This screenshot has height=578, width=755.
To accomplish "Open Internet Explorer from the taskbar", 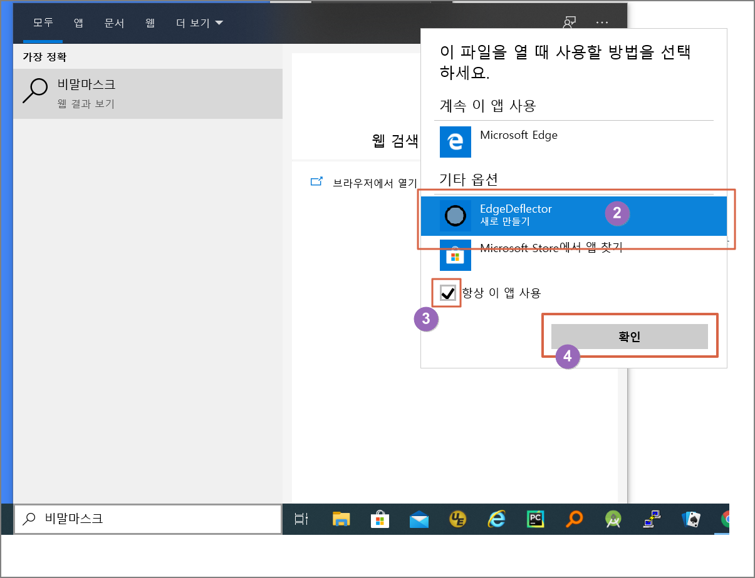I will (497, 519).
